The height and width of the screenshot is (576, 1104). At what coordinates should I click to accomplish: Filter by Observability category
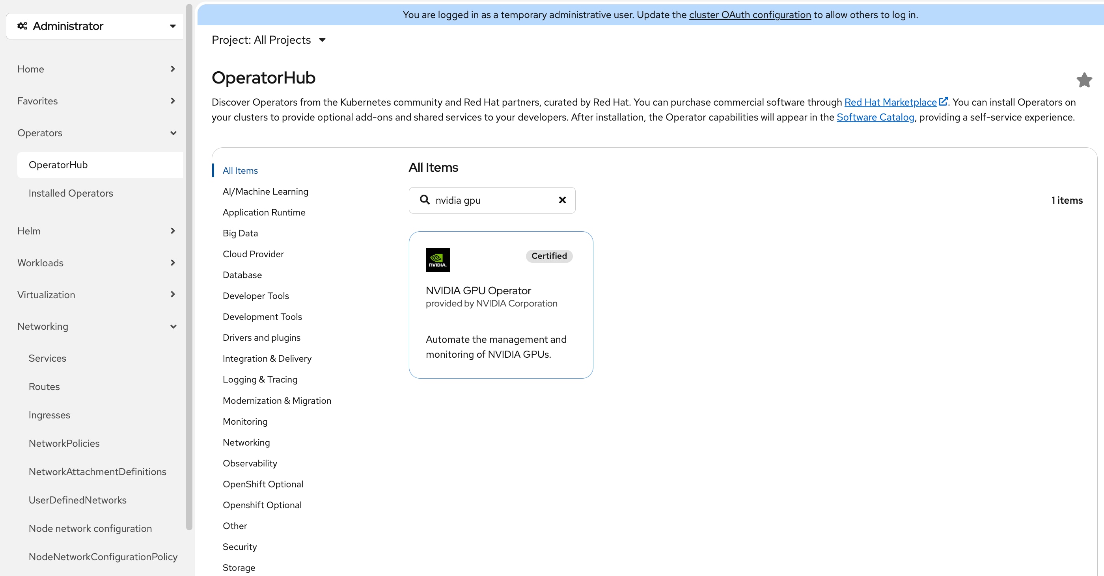(x=250, y=463)
